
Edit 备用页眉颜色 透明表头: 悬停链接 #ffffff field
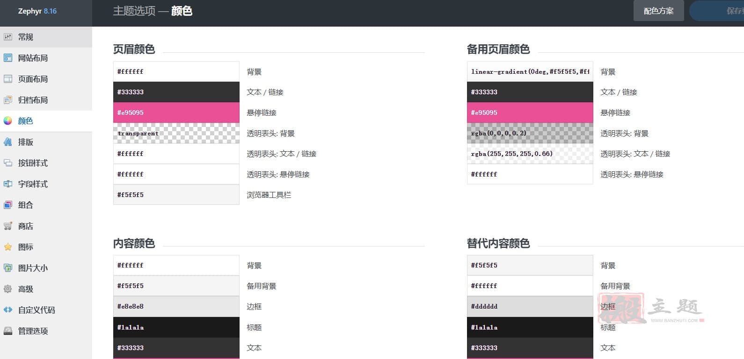tap(530, 174)
